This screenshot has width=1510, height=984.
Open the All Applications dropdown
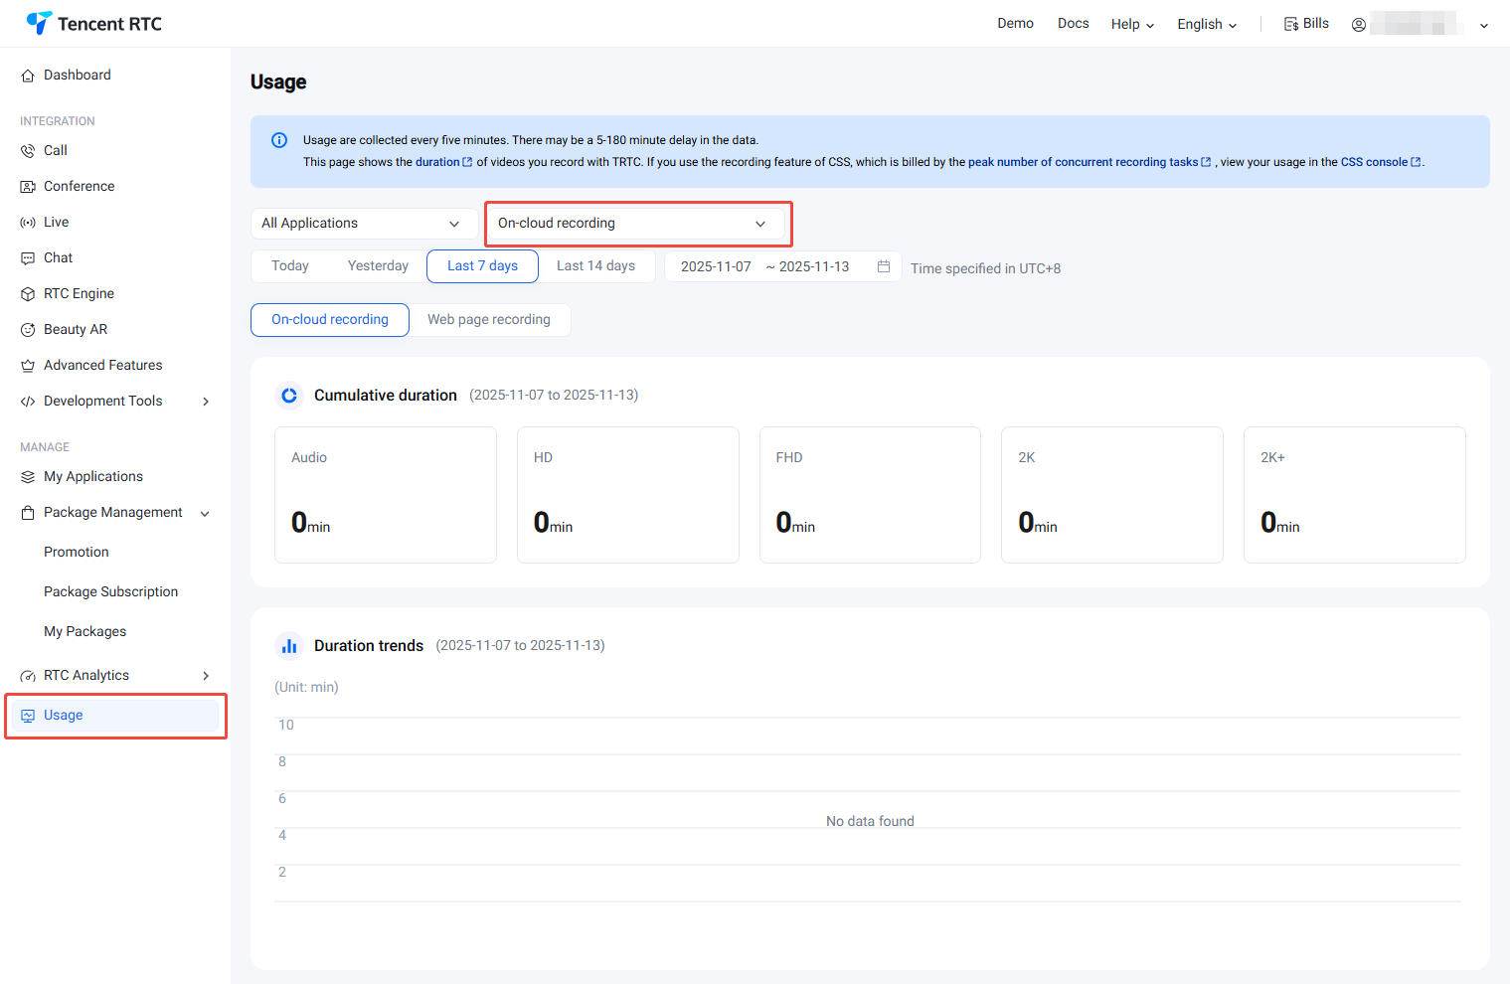pyautogui.click(x=360, y=224)
